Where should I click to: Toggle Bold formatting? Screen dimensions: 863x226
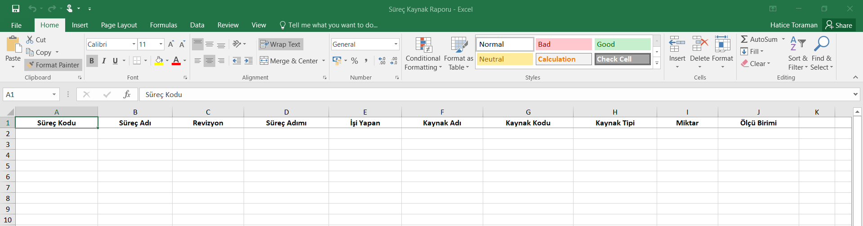point(92,61)
